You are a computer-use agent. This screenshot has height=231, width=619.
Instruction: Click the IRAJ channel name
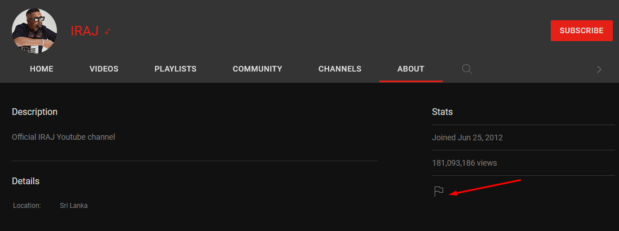(85, 31)
